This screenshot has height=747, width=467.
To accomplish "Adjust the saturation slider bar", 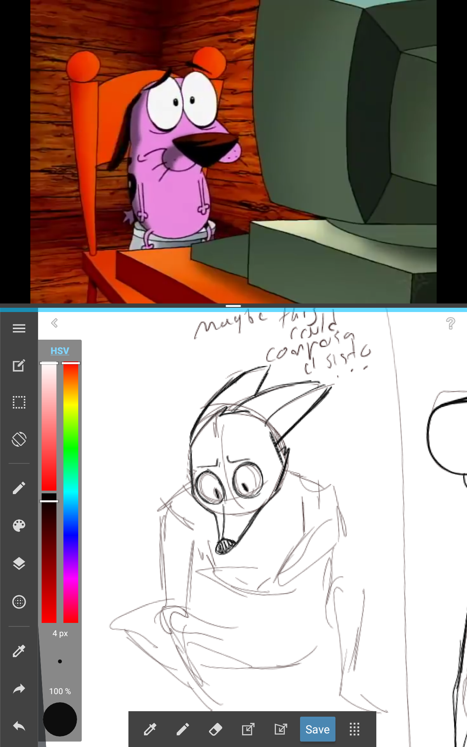I will (x=49, y=427).
